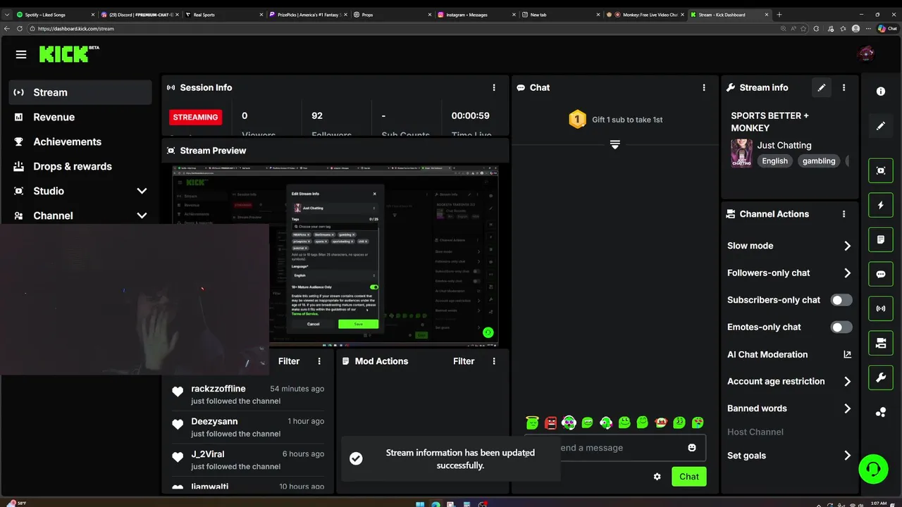Edit stream info with pencil icon in panel
The width and height of the screenshot is (902, 507).
[821, 87]
